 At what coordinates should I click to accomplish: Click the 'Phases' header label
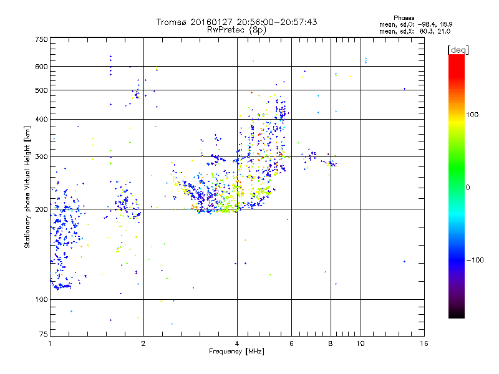coord(404,18)
